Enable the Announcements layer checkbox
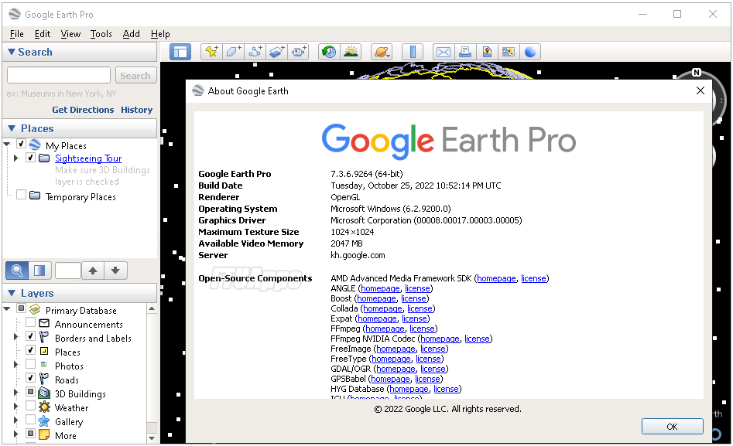This screenshot has width=733, height=446. point(30,322)
